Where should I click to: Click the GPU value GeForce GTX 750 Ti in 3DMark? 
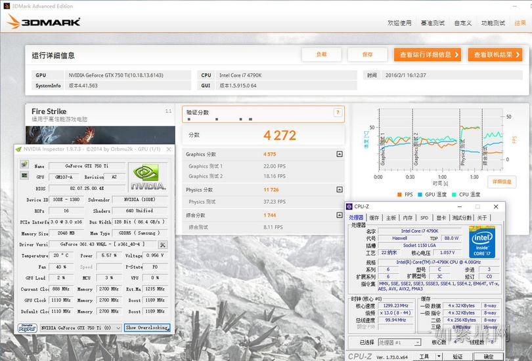[116, 75]
